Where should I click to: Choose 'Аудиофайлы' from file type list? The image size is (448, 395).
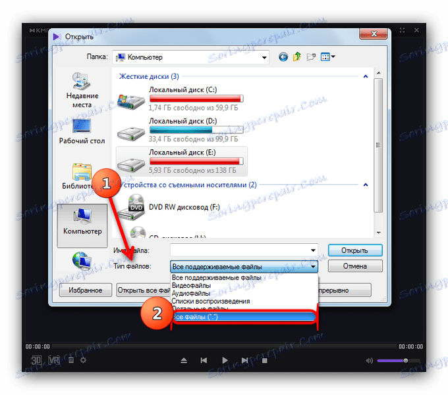coord(244,293)
